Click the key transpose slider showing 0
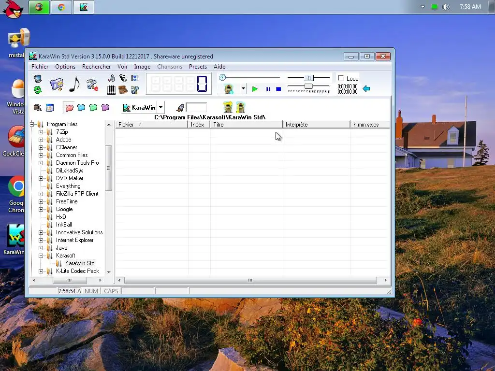Image resolution: width=495 pixels, height=371 pixels. [309, 78]
